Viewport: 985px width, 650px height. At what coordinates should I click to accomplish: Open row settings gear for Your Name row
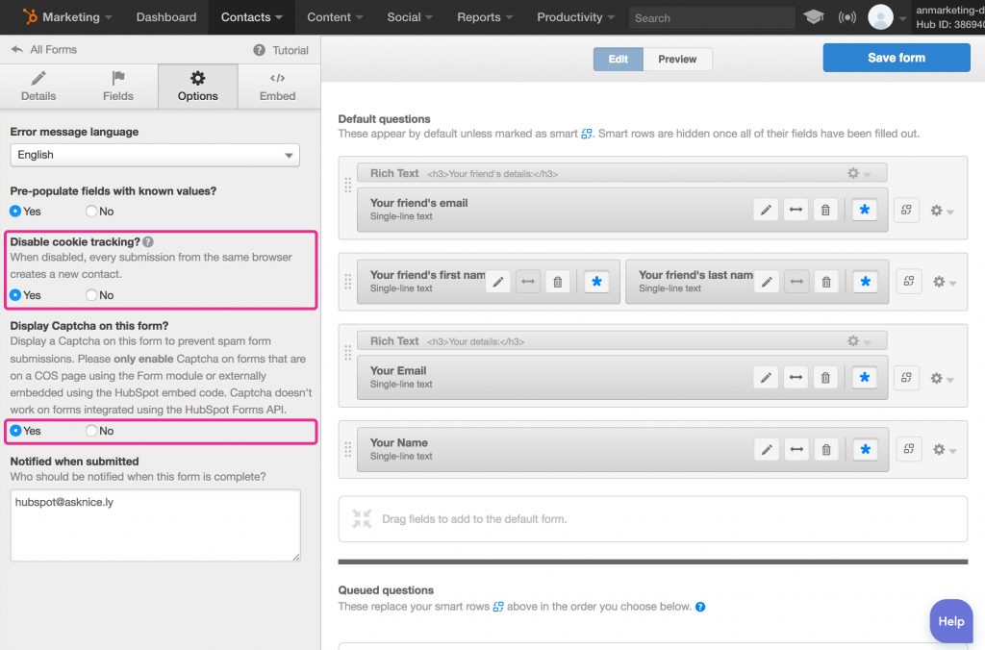(945, 450)
